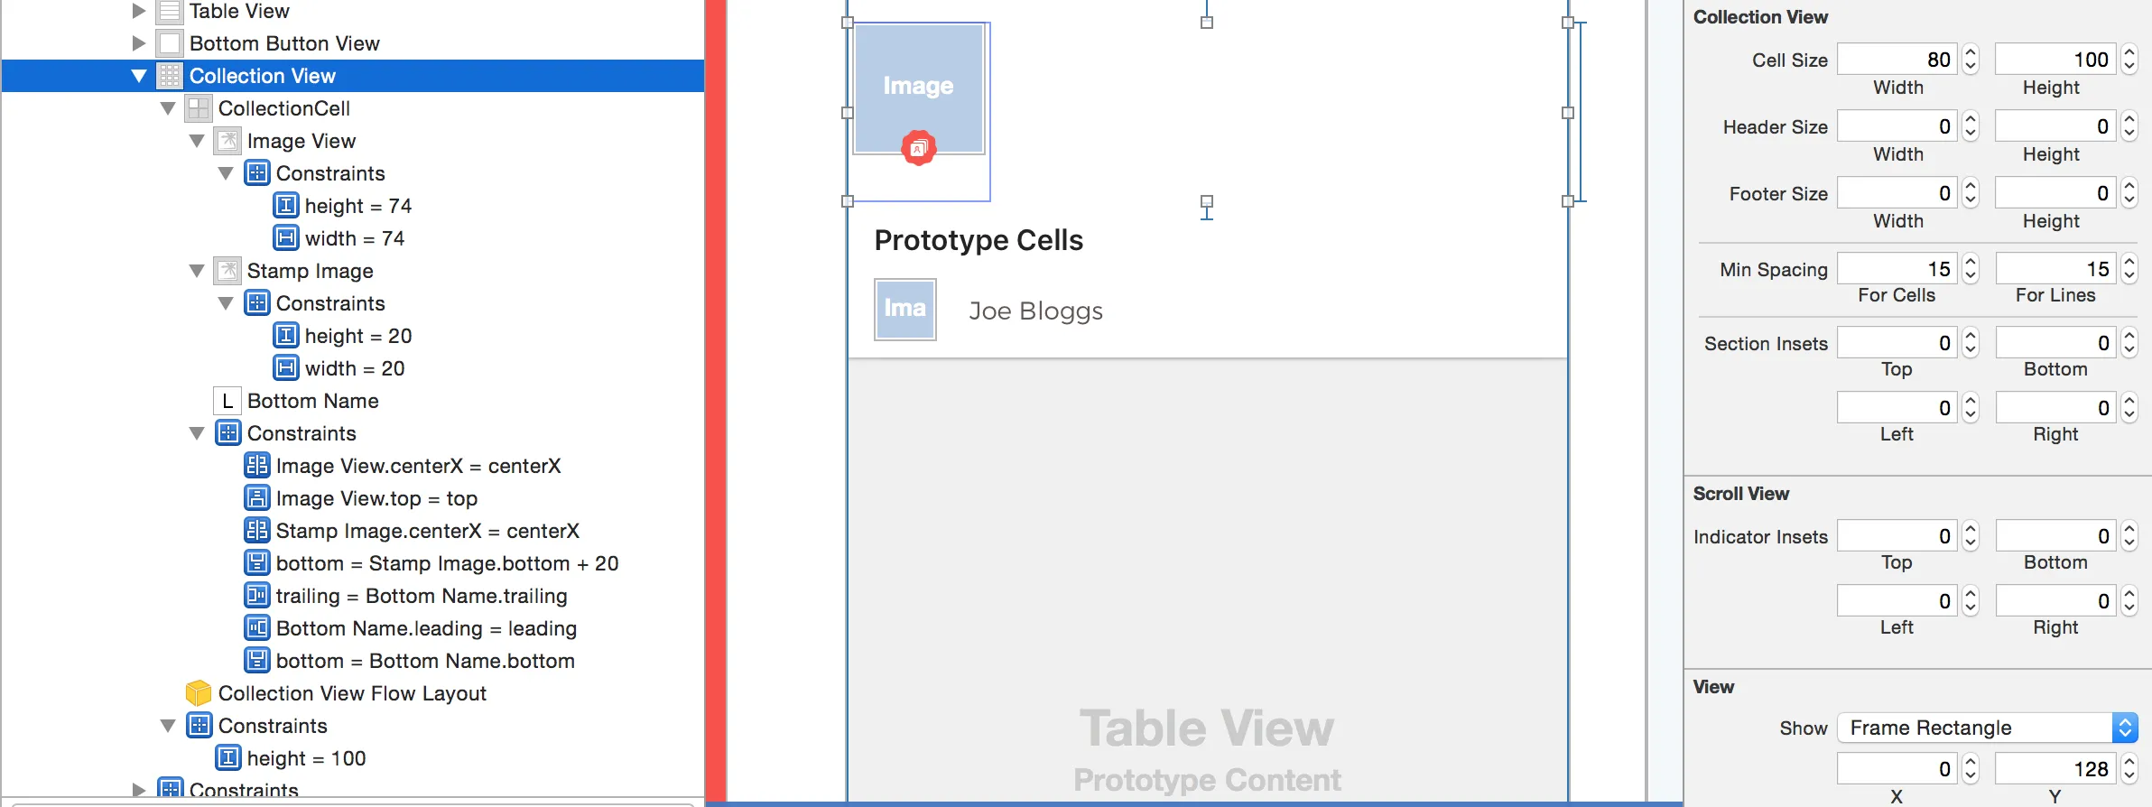Viewport: 2152px width, 807px height.
Task: Click the Cell Size Width stepper
Action: [1971, 60]
